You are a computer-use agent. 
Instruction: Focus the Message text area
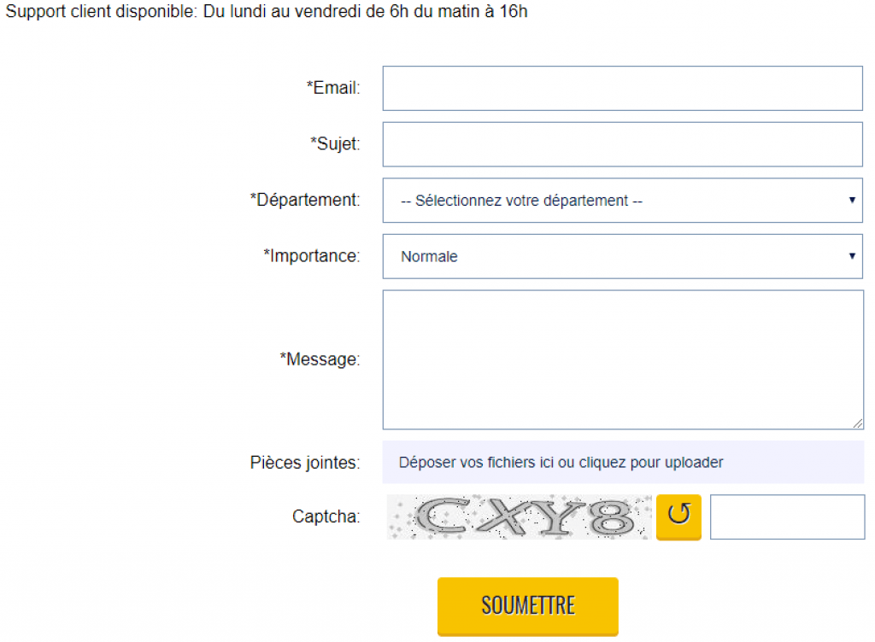click(623, 359)
